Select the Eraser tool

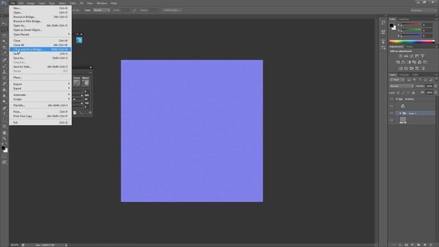(4, 84)
